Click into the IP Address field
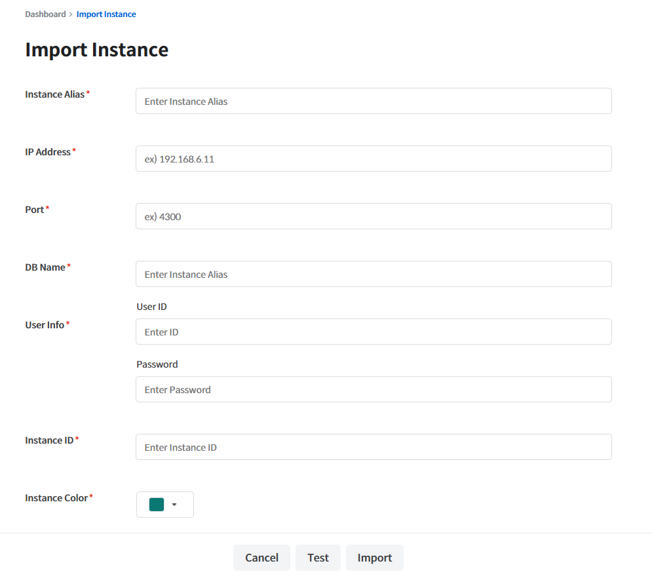 click(374, 159)
